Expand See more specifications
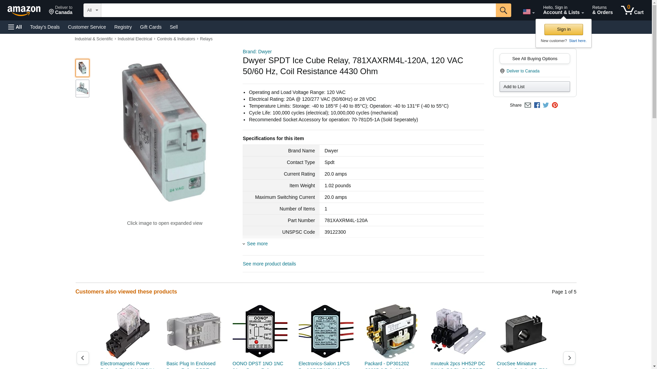657x369 pixels. 257,244
